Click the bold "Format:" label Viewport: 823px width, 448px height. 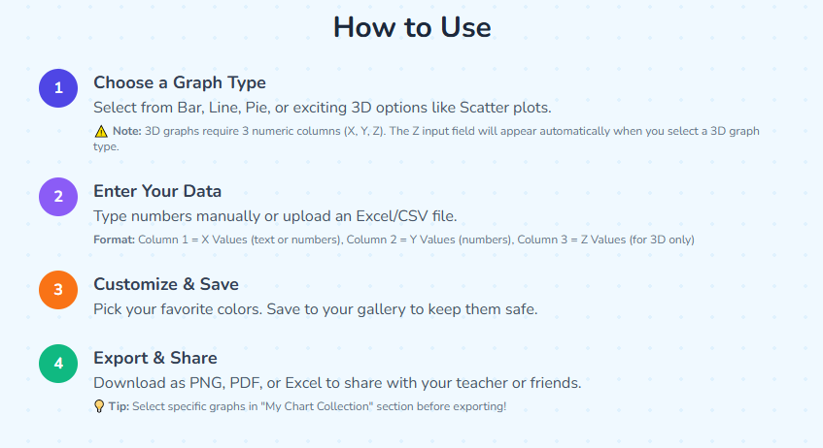click(114, 239)
